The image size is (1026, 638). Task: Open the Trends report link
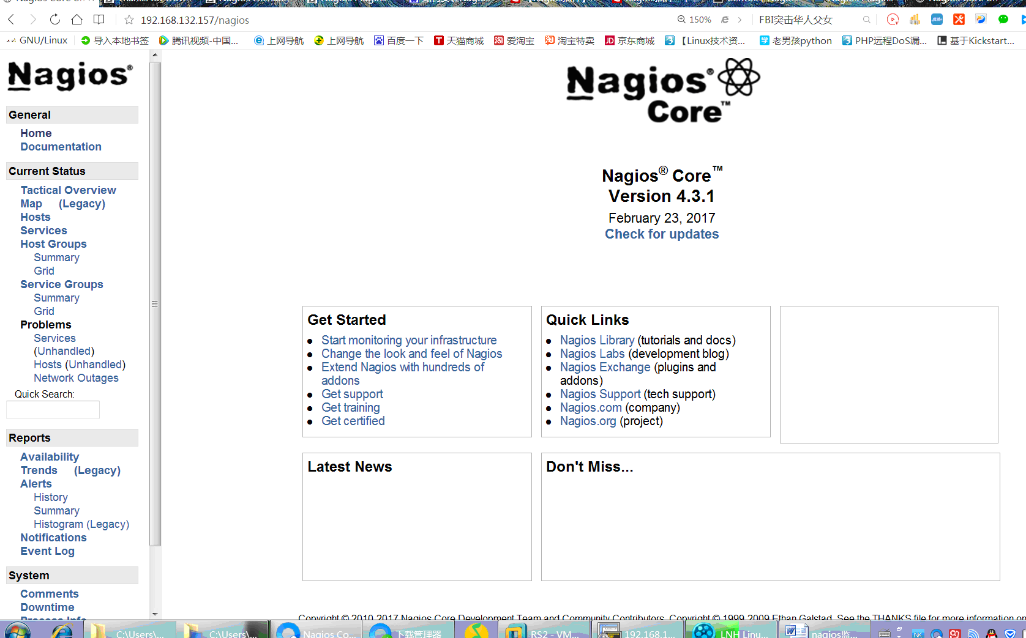click(39, 470)
